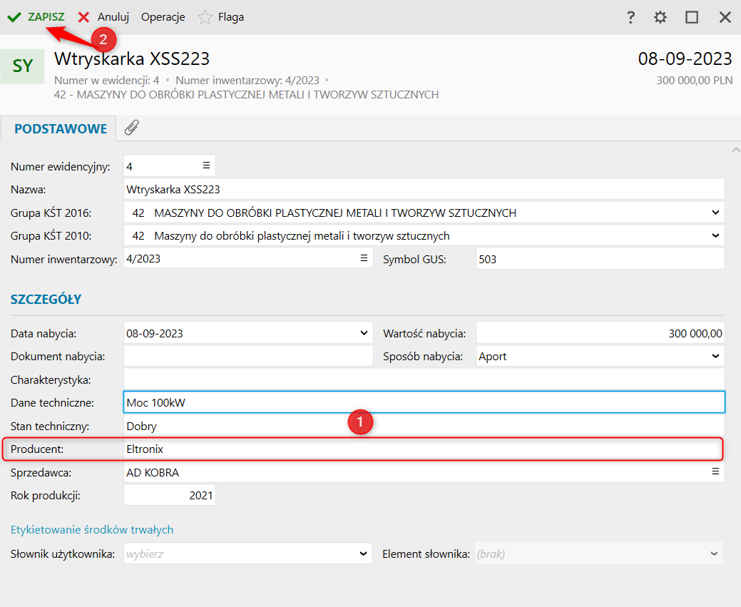Collapse section with the small up chevron
This screenshot has width=741, height=607.
click(735, 150)
